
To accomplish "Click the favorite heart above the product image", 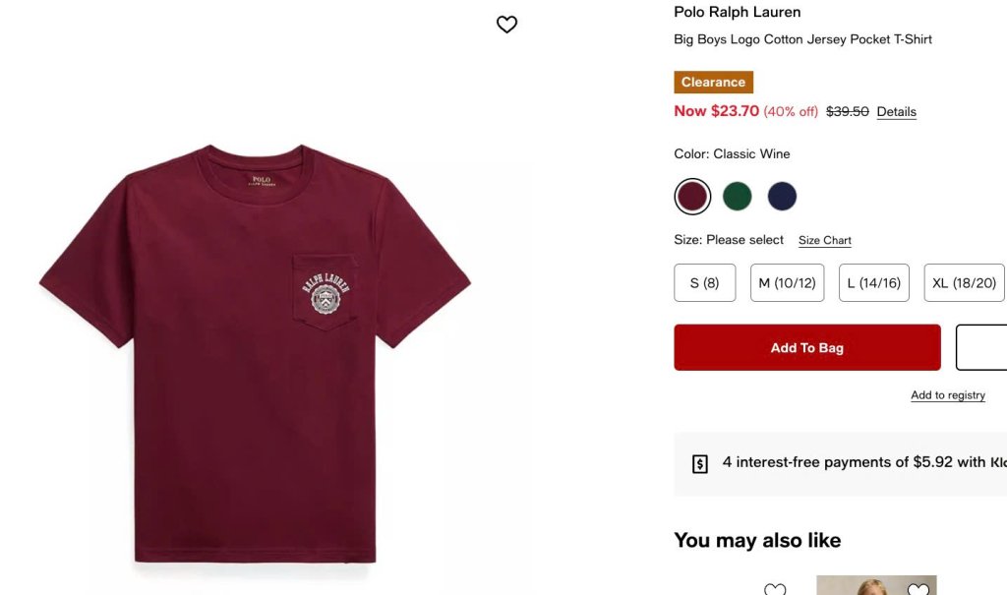I will point(506,25).
